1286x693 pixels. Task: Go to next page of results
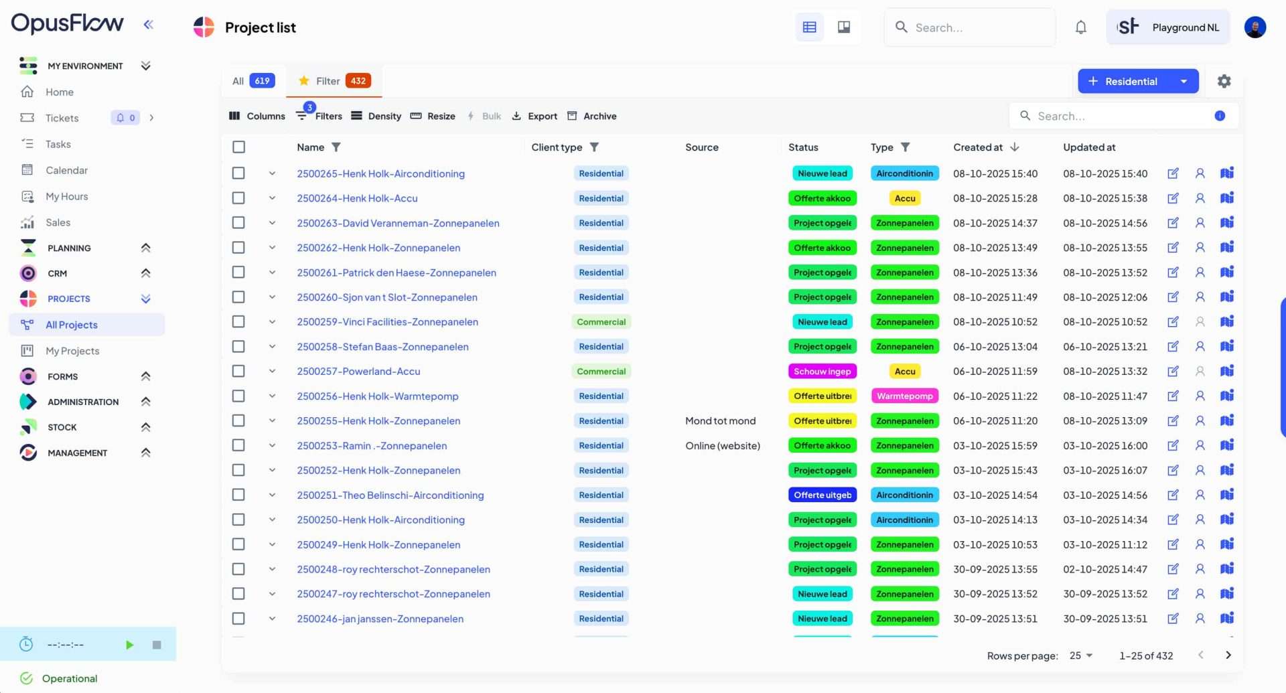1228,656
